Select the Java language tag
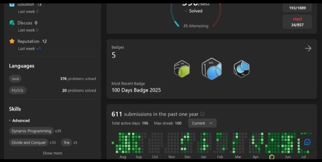Image resolution: width=322 pixels, height=162 pixels. point(15,78)
